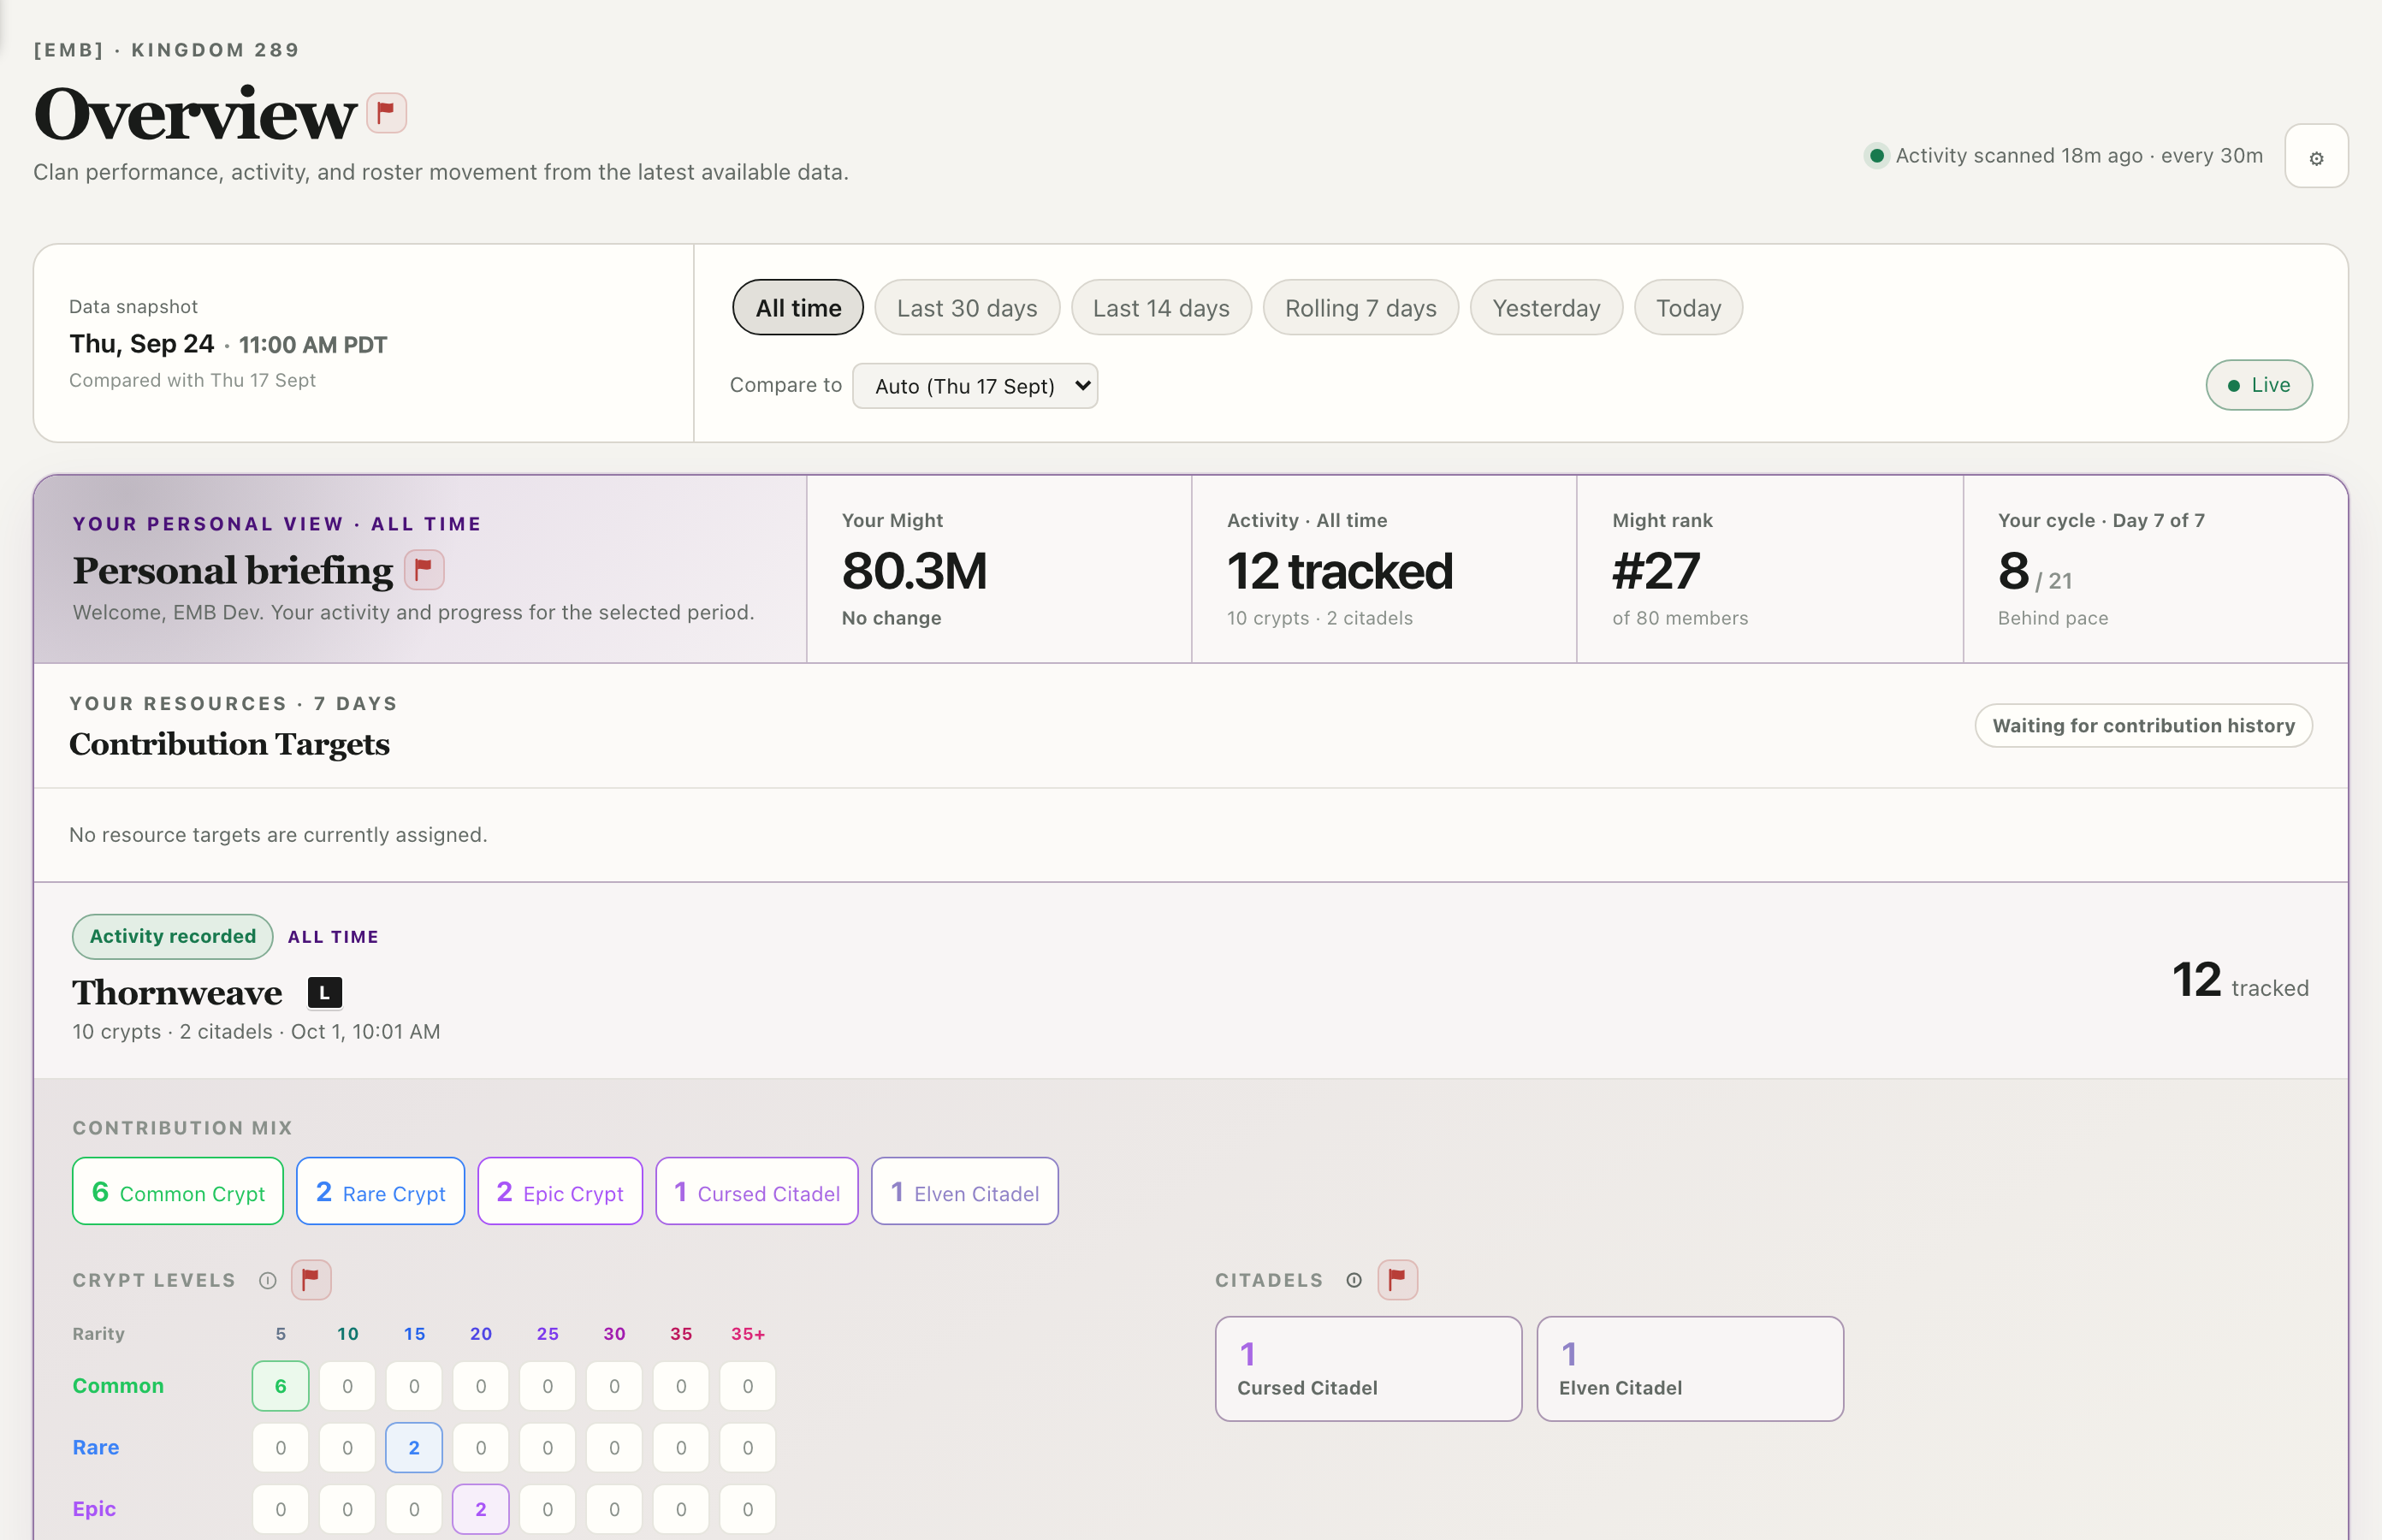Show Today's data
Screen dimensions: 2382x1540
pos(1688,308)
